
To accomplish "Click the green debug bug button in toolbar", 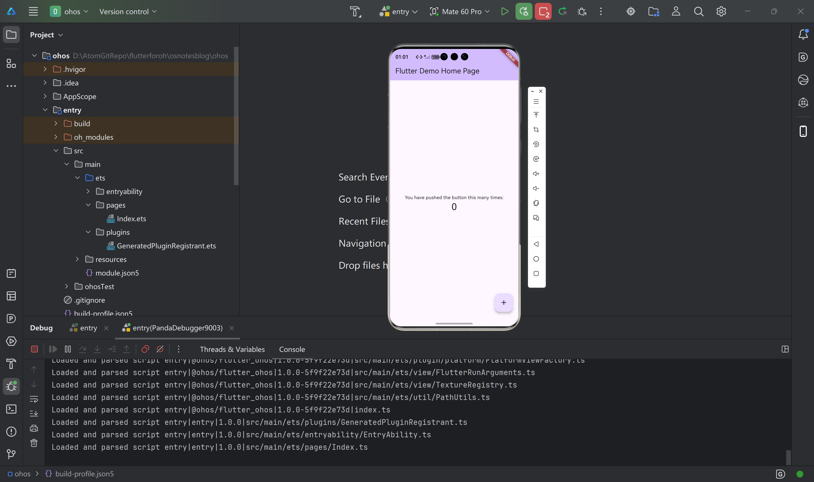I will tap(524, 12).
